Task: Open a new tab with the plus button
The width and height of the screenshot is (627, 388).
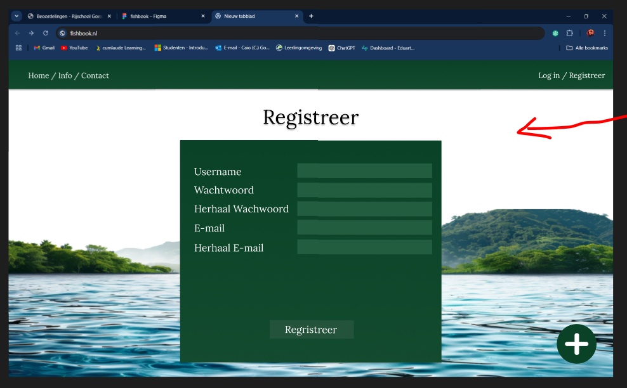Action: pos(311,16)
